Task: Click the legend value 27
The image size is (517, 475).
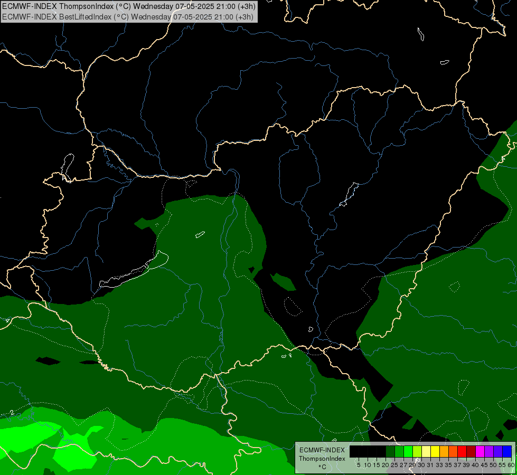Action: point(403,465)
